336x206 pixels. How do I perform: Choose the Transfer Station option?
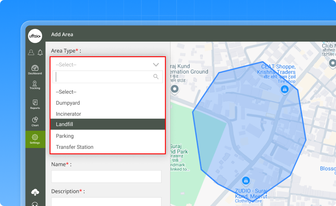point(74,147)
